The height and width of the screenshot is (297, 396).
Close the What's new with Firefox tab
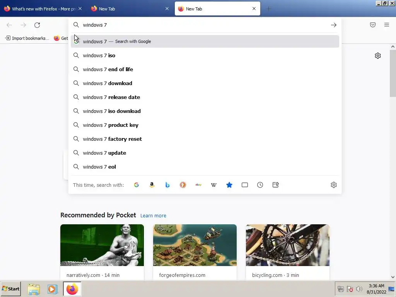tap(80, 9)
